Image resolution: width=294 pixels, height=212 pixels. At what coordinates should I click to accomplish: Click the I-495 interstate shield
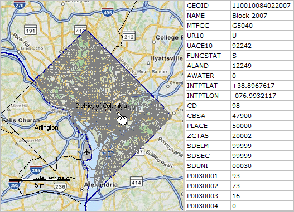pyautogui.click(x=108, y=12)
